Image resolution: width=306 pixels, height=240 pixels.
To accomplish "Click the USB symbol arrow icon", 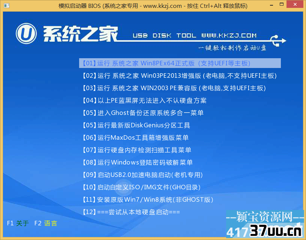I will (278, 41).
